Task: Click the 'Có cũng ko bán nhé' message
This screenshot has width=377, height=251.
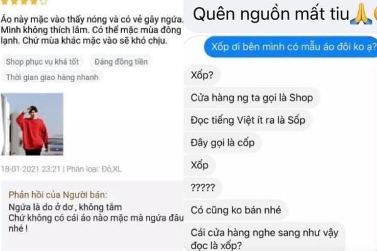Action: [x=236, y=210]
